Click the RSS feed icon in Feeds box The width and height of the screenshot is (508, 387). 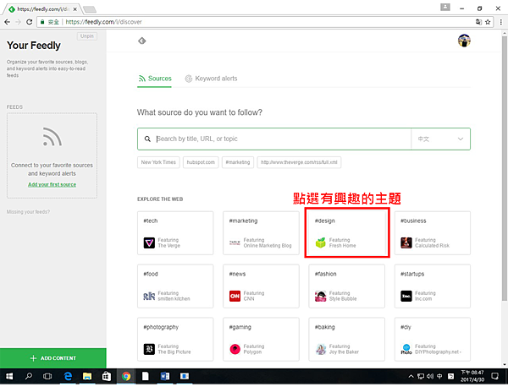pyautogui.click(x=52, y=136)
